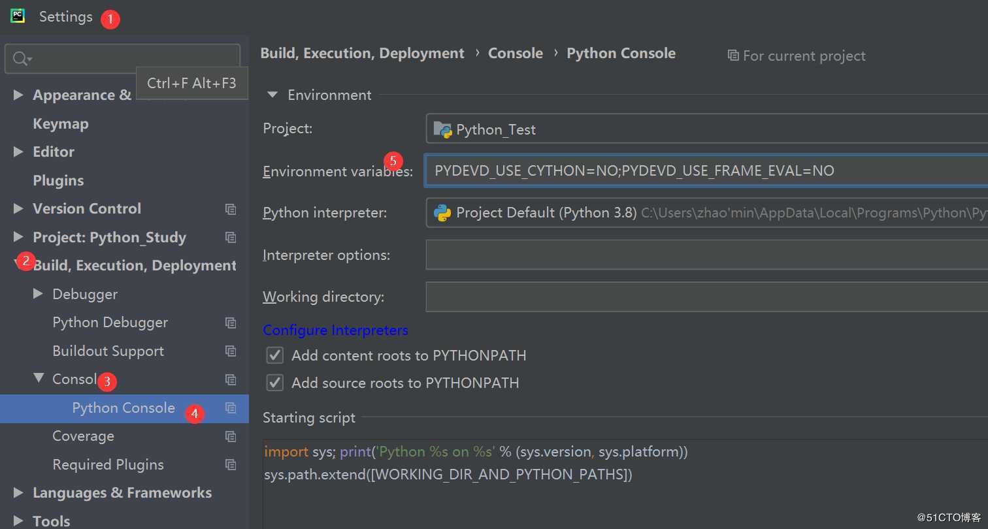
Task: Expand the Appearance & Behavior section
Action: click(x=18, y=95)
